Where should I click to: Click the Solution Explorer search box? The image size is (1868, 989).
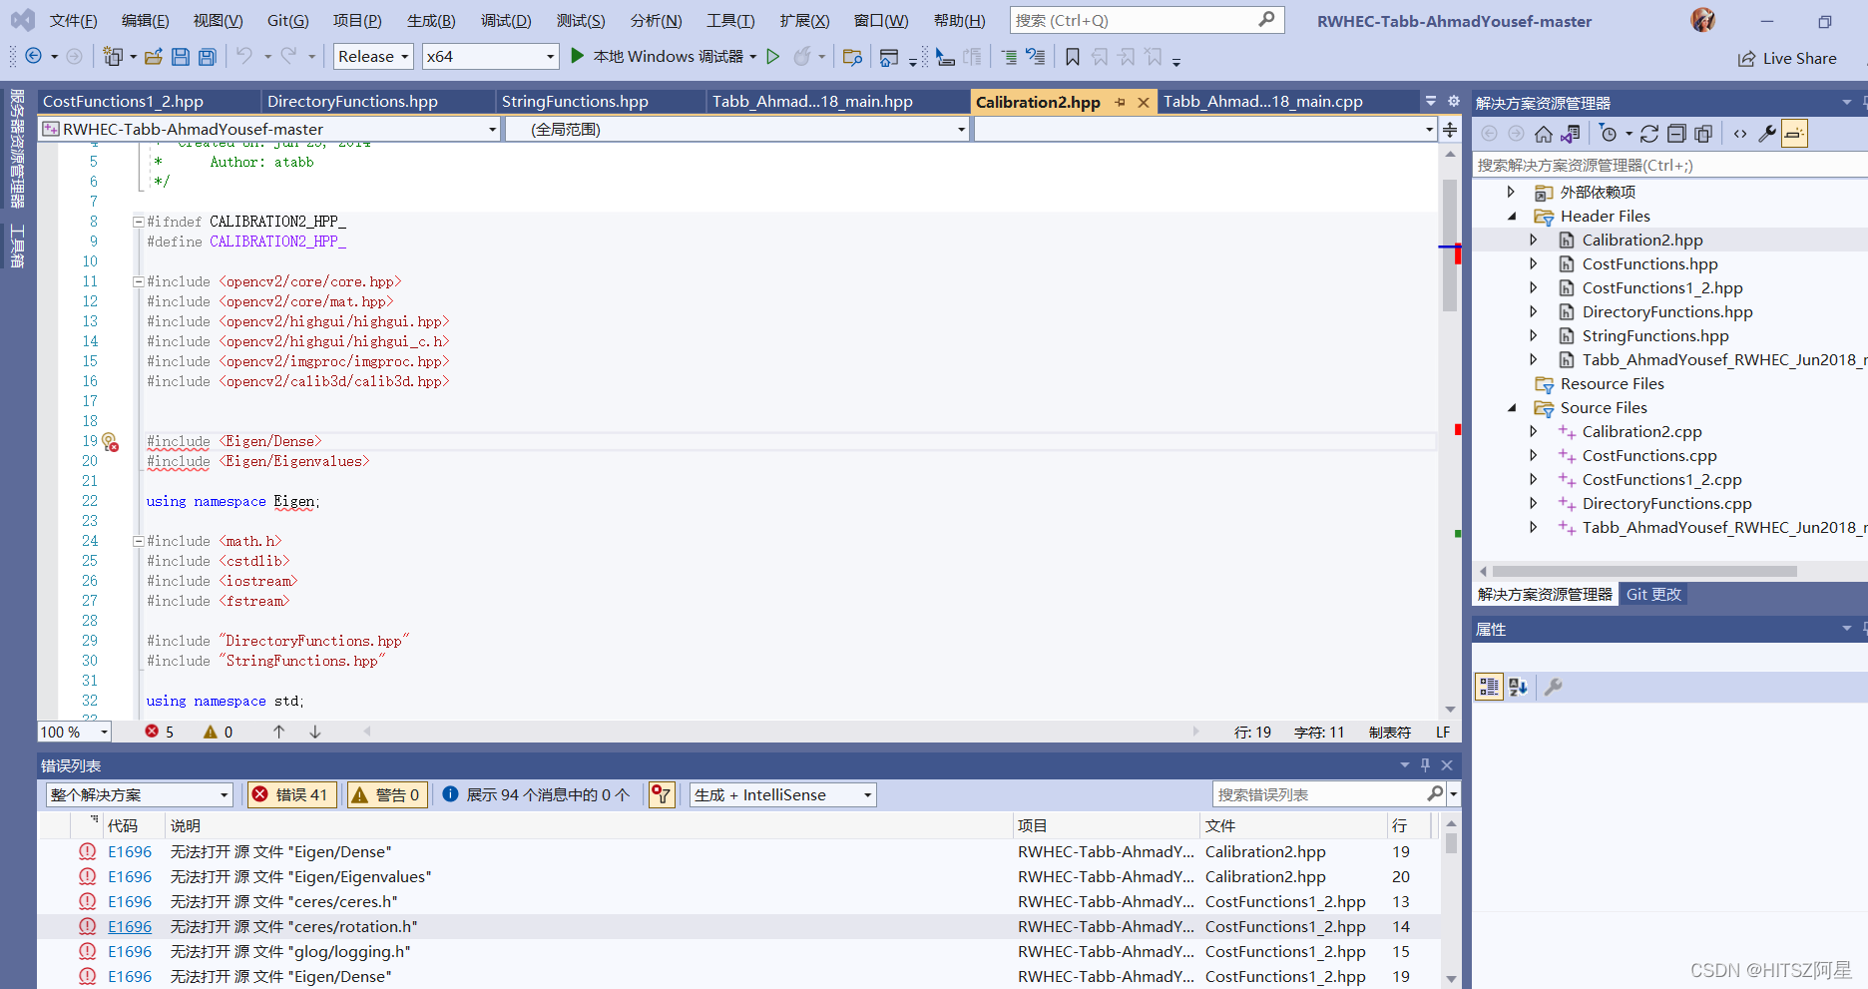(1668, 166)
